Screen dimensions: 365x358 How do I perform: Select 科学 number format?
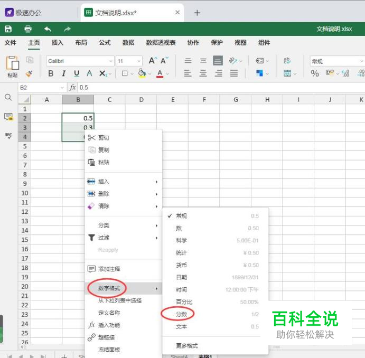216,241
